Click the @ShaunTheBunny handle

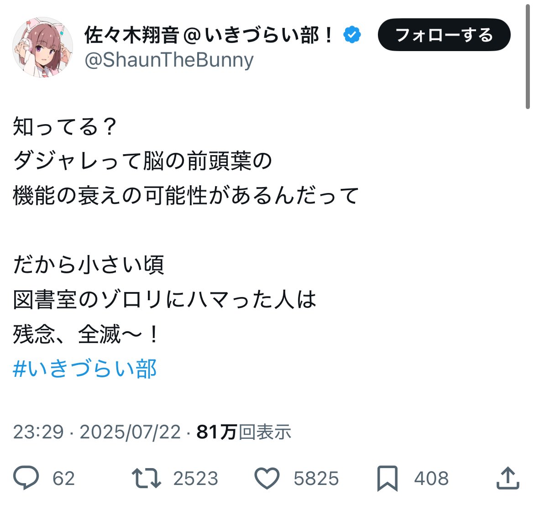point(169,60)
